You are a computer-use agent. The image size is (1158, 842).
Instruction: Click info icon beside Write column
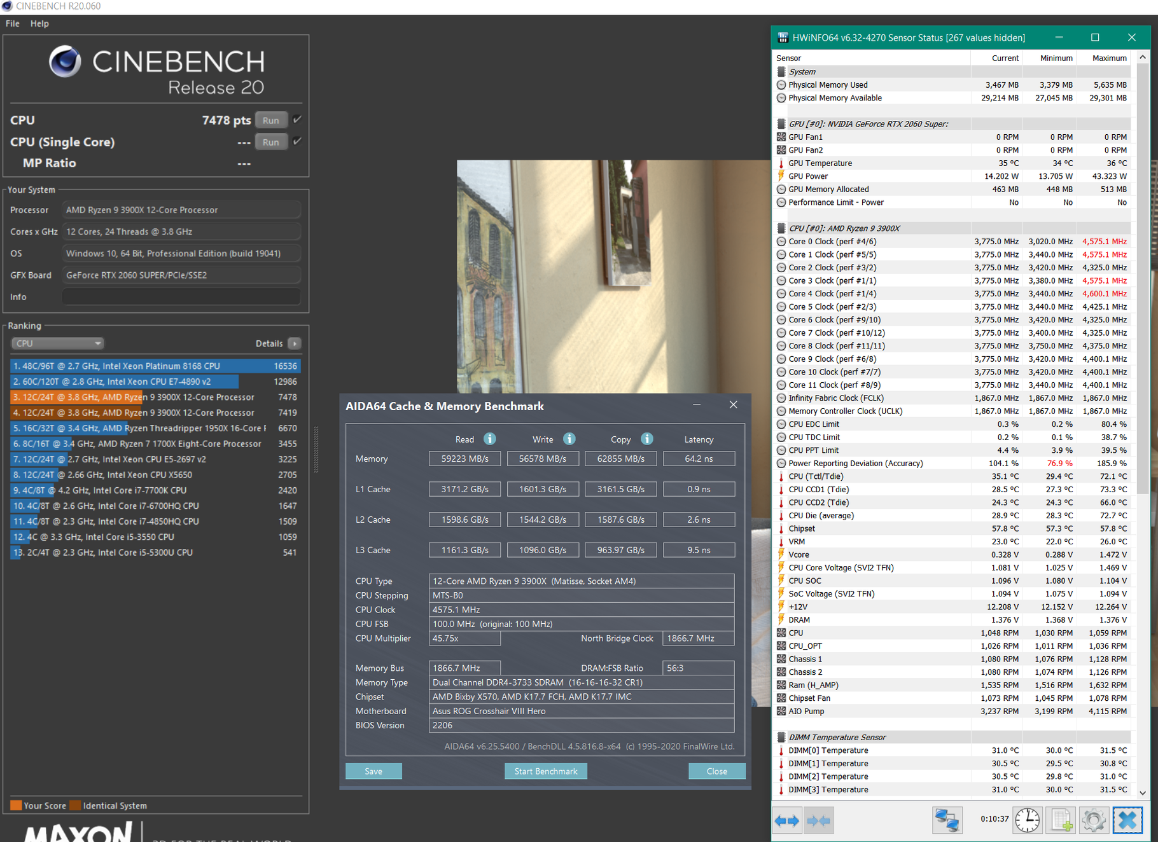(x=569, y=439)
